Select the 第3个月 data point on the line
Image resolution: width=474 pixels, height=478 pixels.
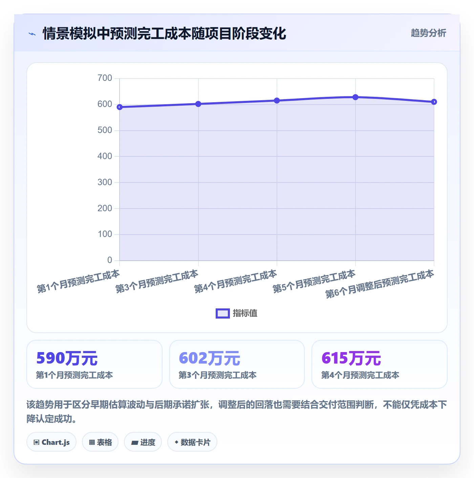tap(198, 104)
